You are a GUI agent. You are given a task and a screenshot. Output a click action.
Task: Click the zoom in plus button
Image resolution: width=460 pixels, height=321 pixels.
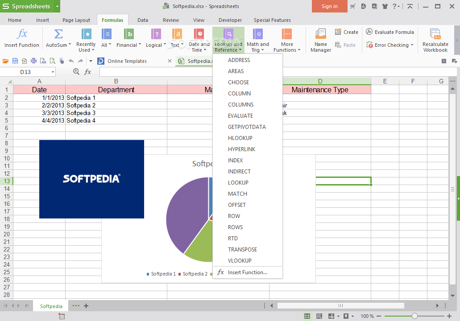(x=449, y=316)
